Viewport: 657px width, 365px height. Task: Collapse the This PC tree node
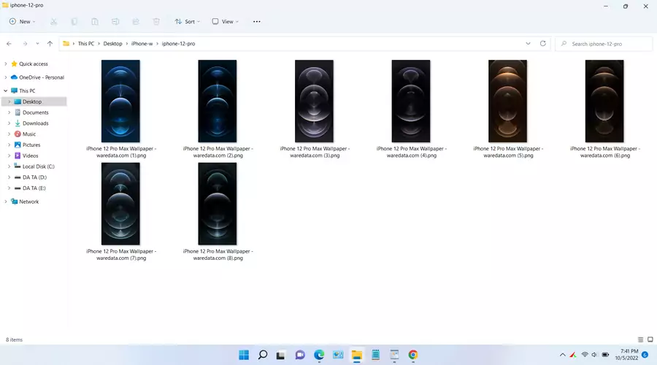point(5,91)
